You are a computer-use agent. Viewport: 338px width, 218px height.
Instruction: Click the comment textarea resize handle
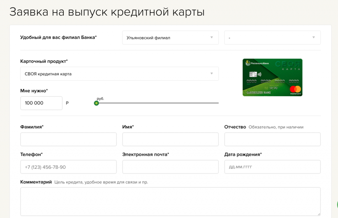[319, 214]
